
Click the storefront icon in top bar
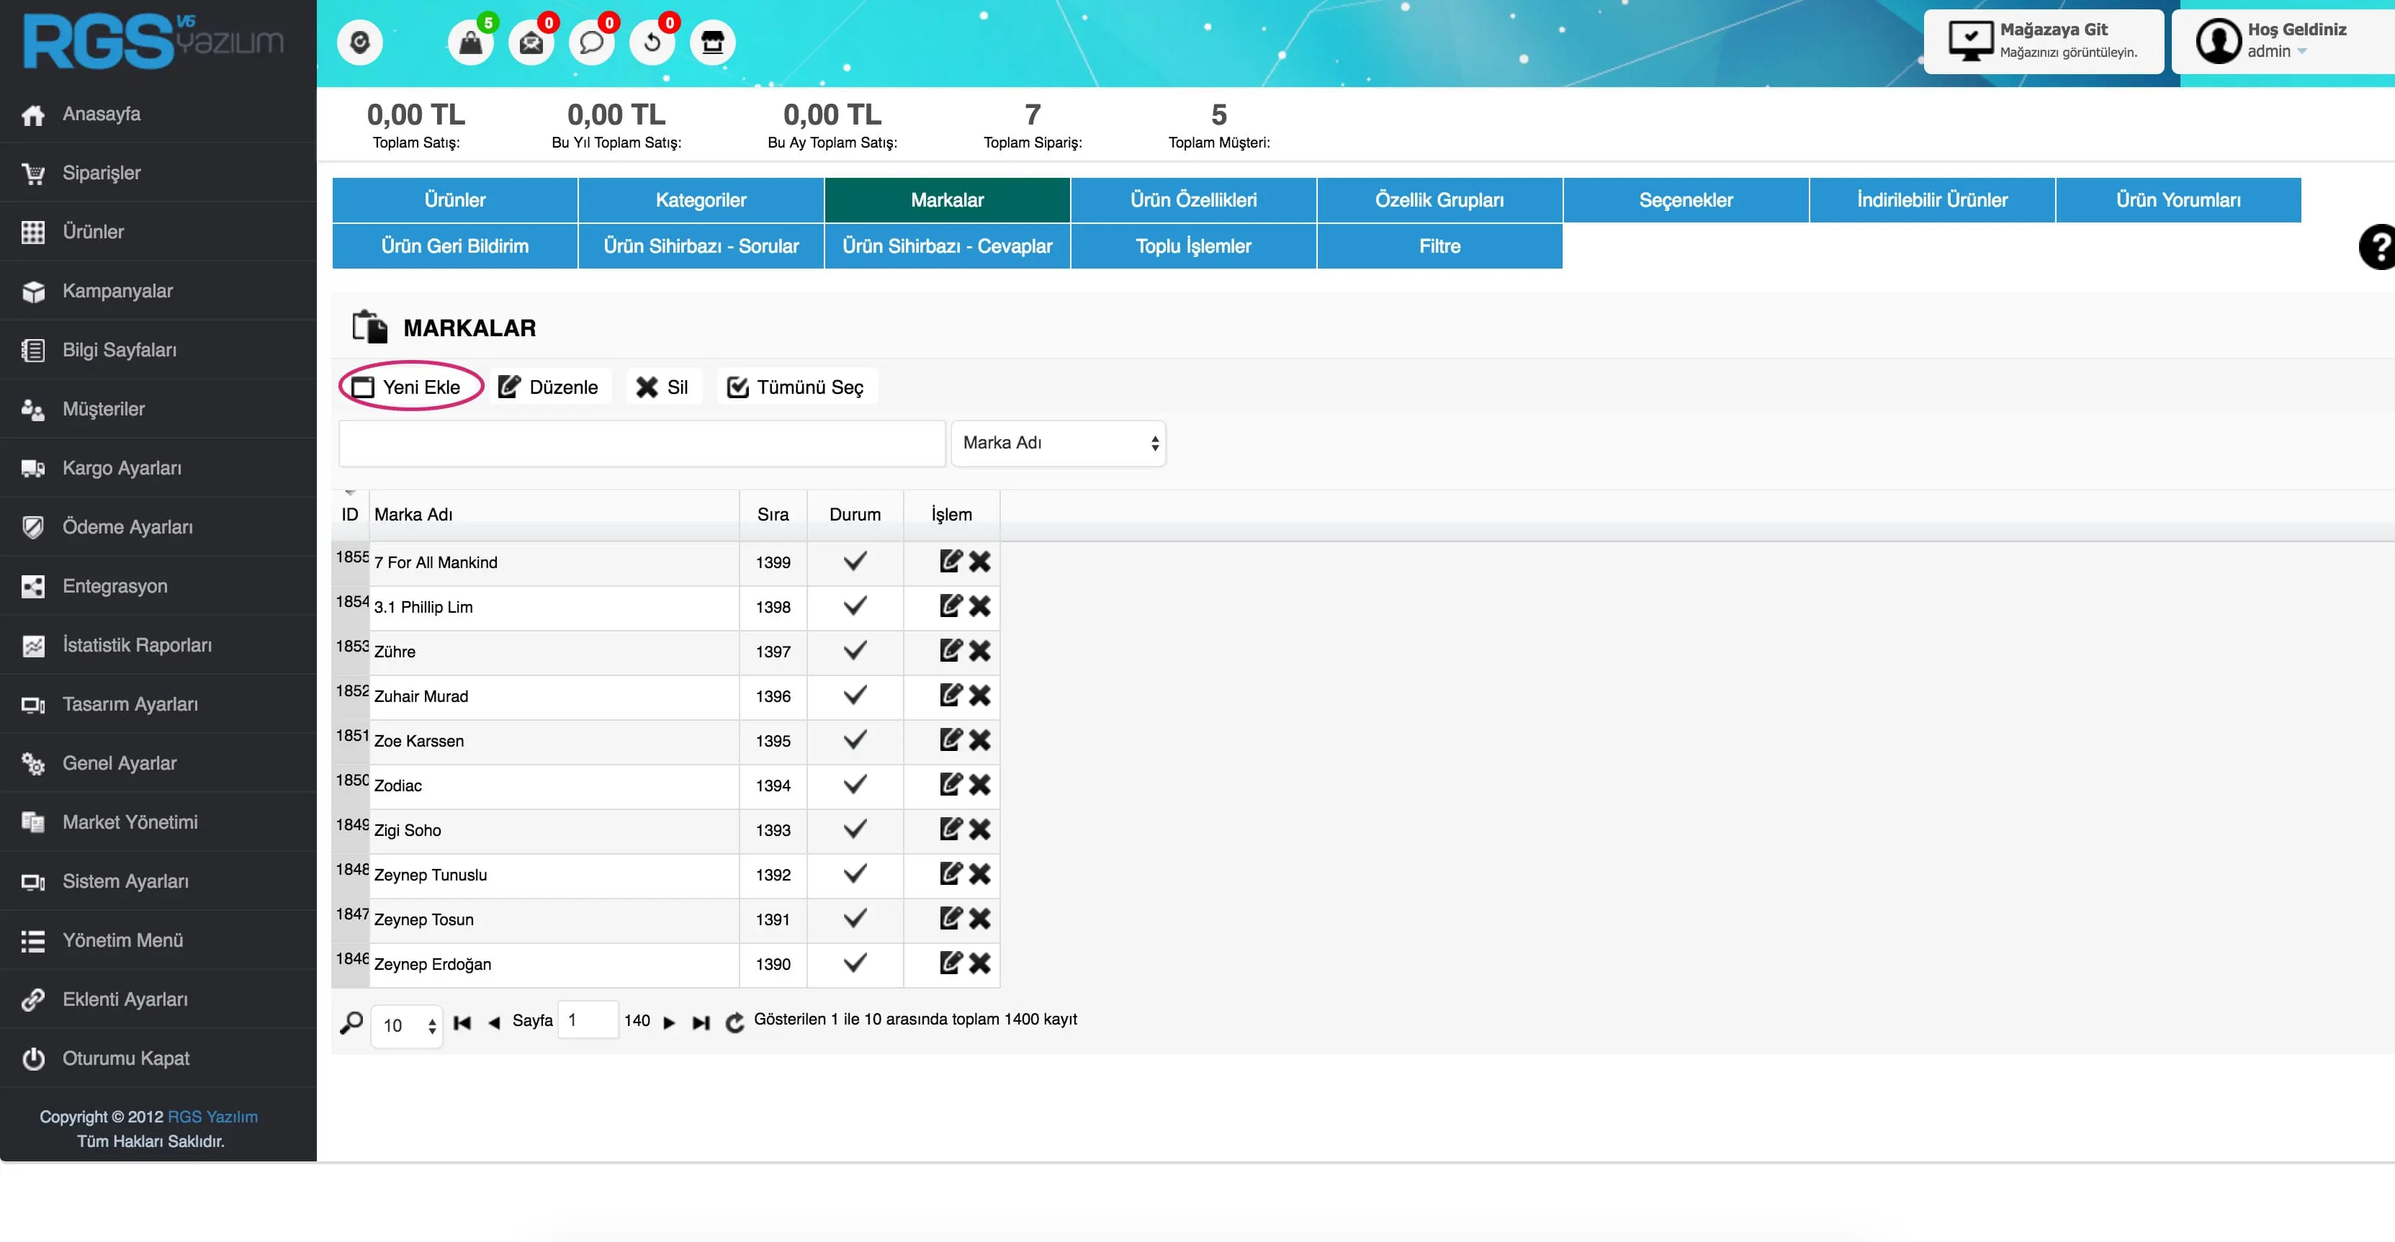click(712, 42)
